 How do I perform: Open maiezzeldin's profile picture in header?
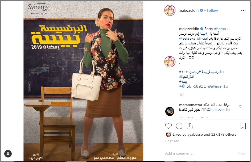170,10
